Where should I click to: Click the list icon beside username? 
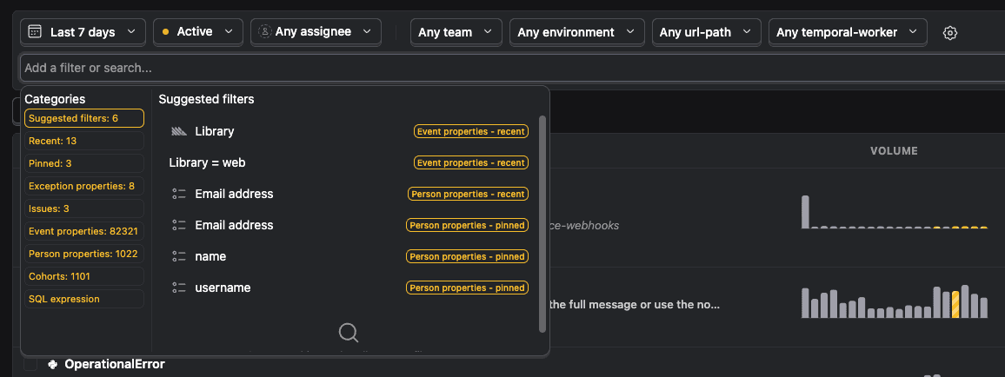[x=179, y=288]
